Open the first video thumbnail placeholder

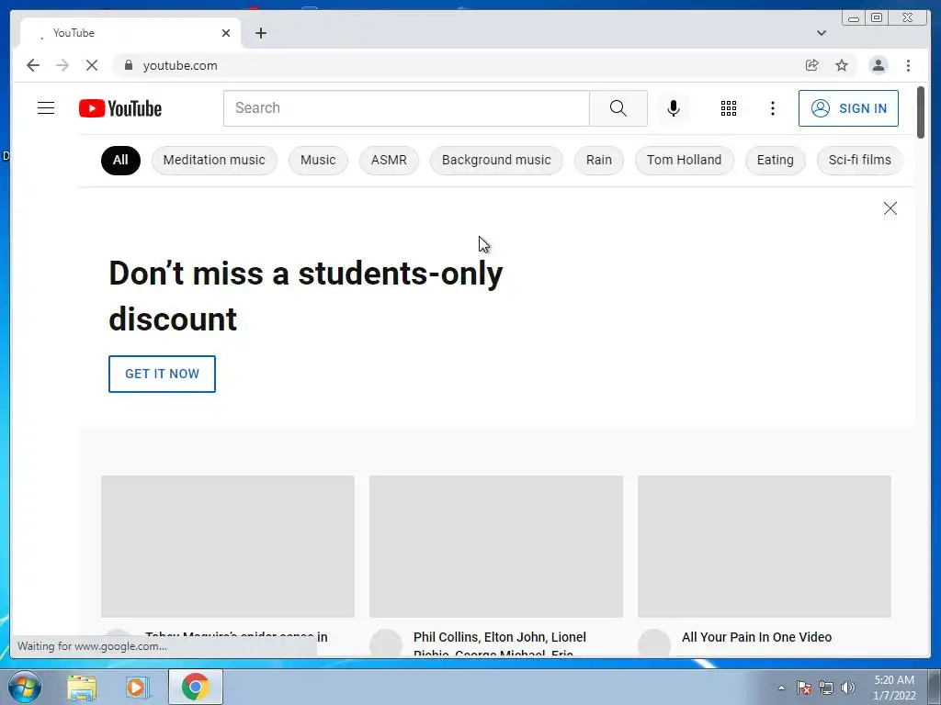228,546
